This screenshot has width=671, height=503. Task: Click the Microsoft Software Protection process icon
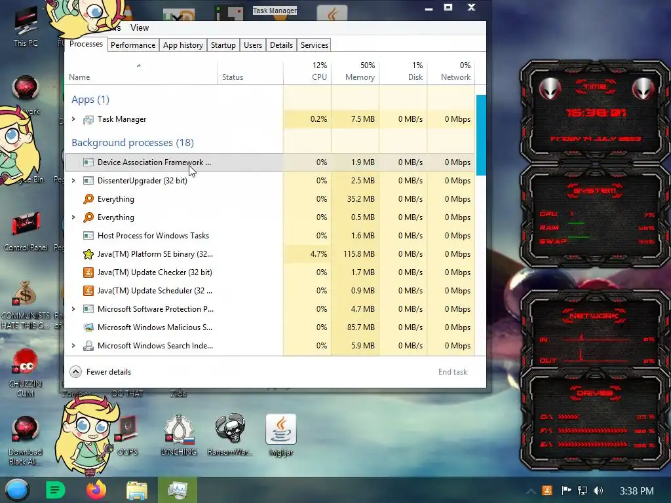[88, 309]
